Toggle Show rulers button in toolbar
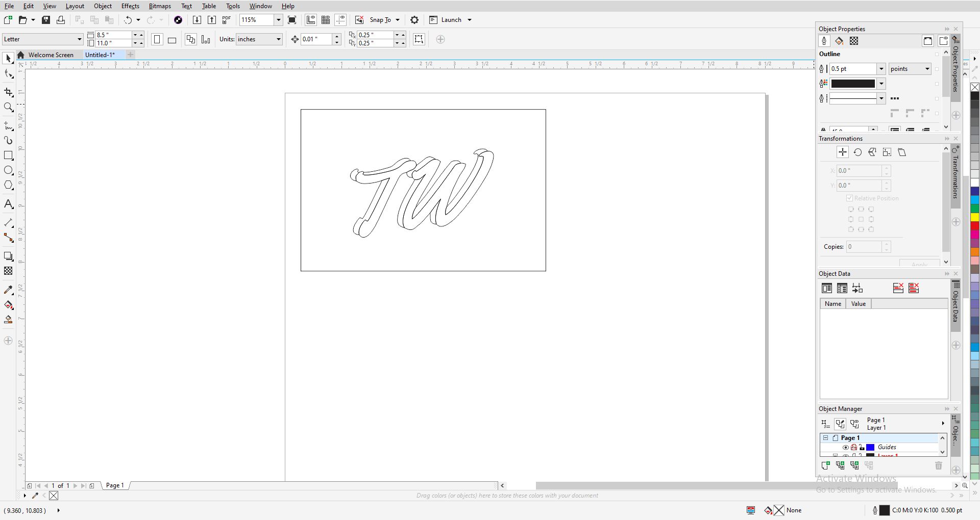This screenshot has width=980, height=520. pyautogui.click(x=311, y=20)
